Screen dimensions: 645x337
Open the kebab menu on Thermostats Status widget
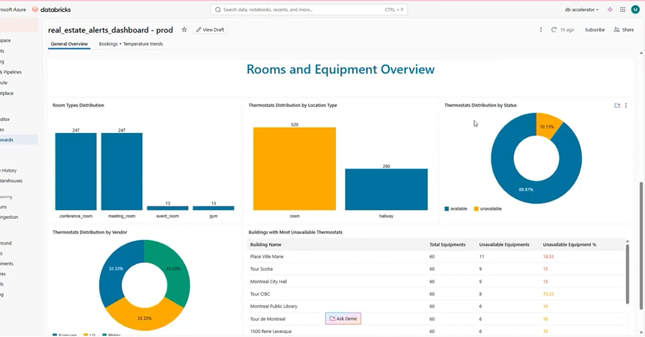tap(626, 105)
